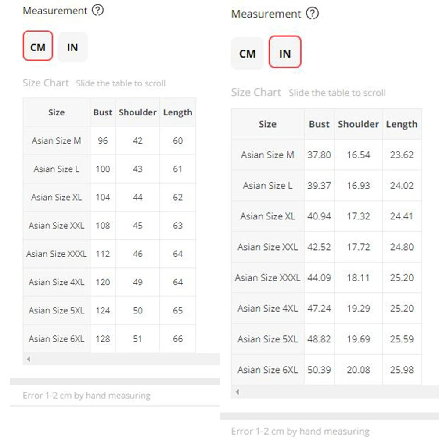Select Length header in the centimeter table
The image size is (439, 439).
[177, 112]
